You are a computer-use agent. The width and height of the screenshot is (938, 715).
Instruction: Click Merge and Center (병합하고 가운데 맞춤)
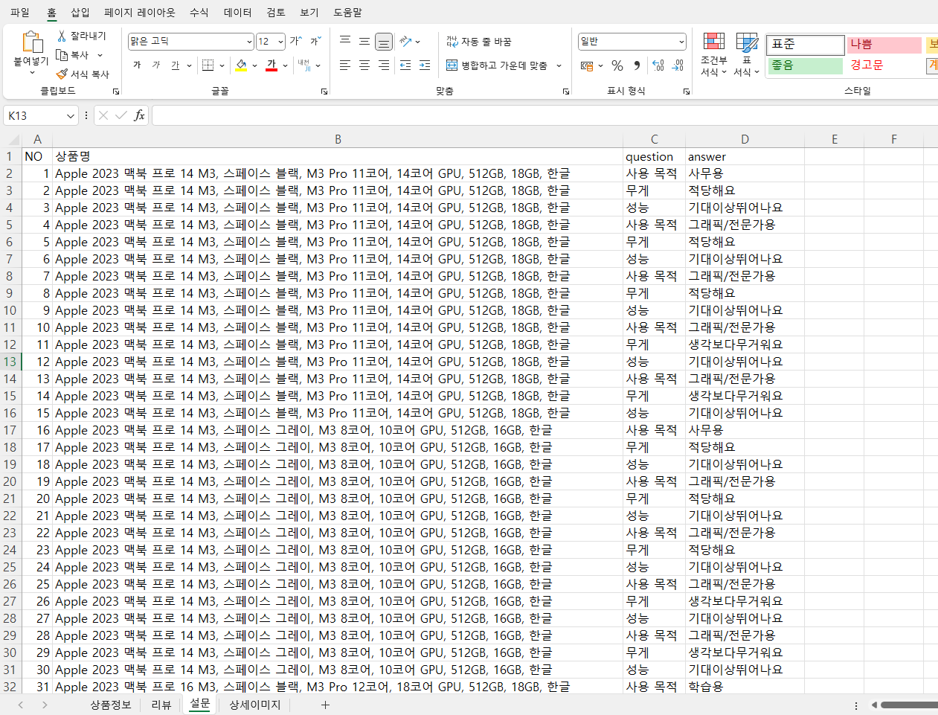pos(497,65)
